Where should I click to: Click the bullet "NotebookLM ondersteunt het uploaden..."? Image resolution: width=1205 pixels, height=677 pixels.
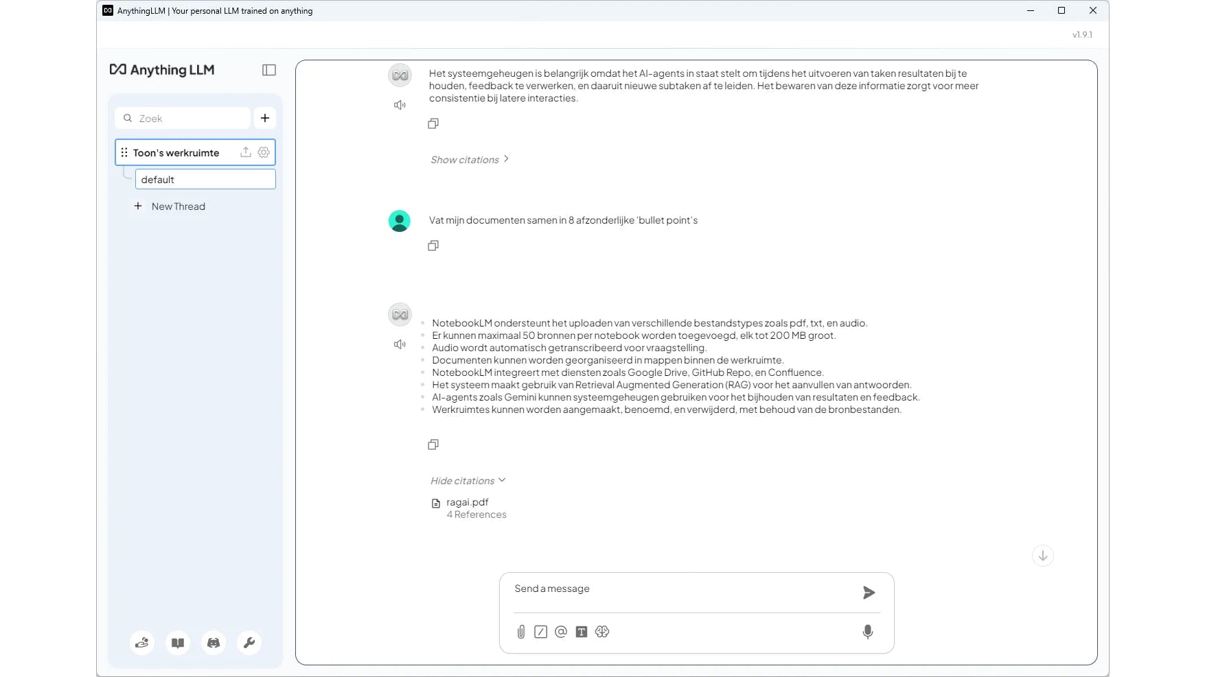(650, 323)
